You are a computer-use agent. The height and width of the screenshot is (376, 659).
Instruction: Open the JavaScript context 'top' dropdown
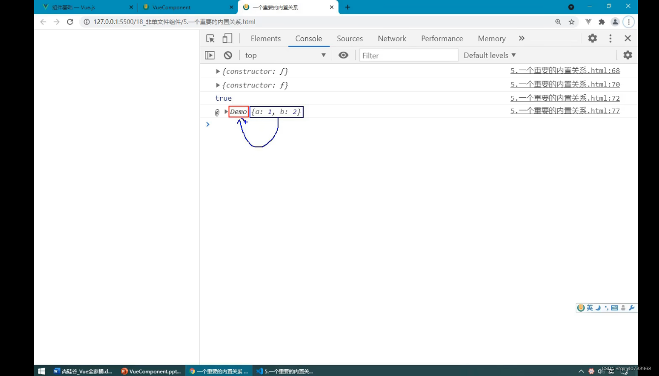(x=285, y=55)
